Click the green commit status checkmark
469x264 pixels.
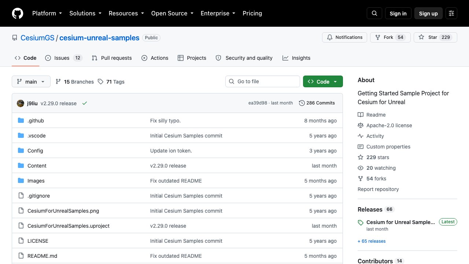click(x=85, y=103)
